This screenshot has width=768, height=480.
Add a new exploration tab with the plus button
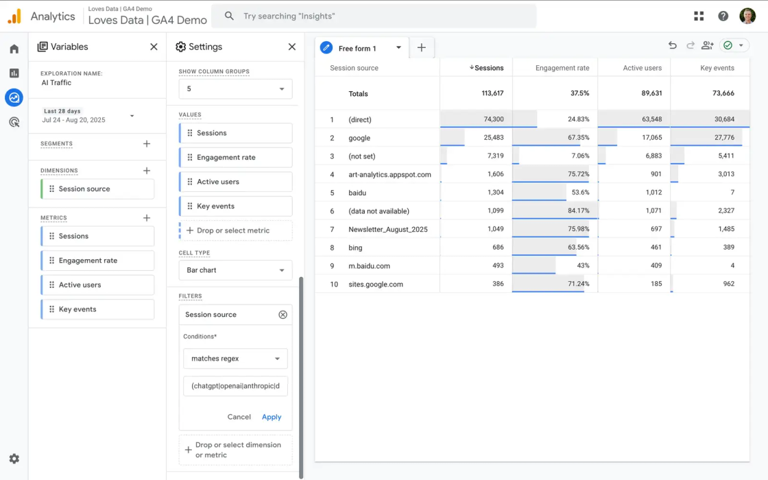click(422, 47)
